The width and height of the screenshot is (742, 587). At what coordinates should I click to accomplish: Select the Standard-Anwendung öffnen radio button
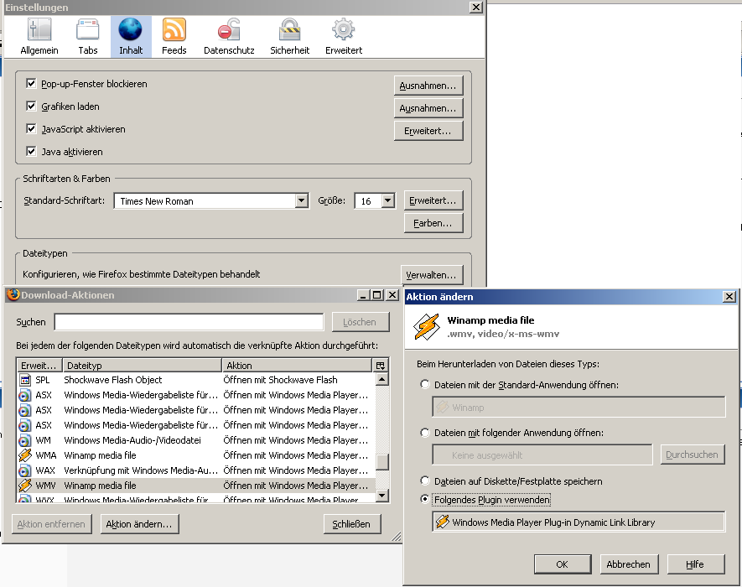(x=425, y=384)
